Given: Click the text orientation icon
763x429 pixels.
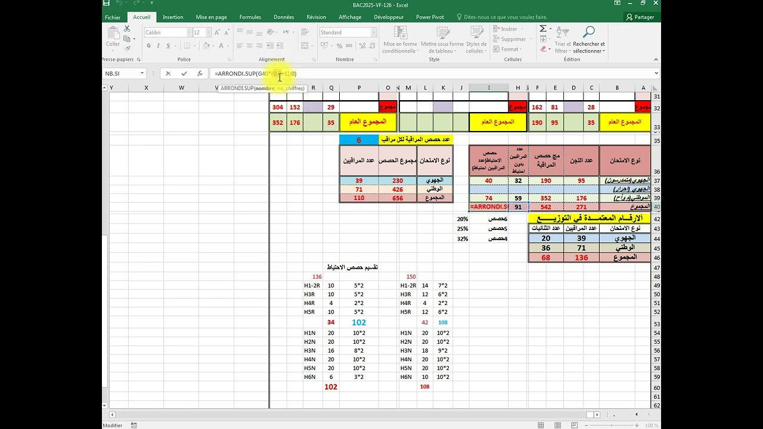Looking at the screenshot, I should [x=271, y=33].
